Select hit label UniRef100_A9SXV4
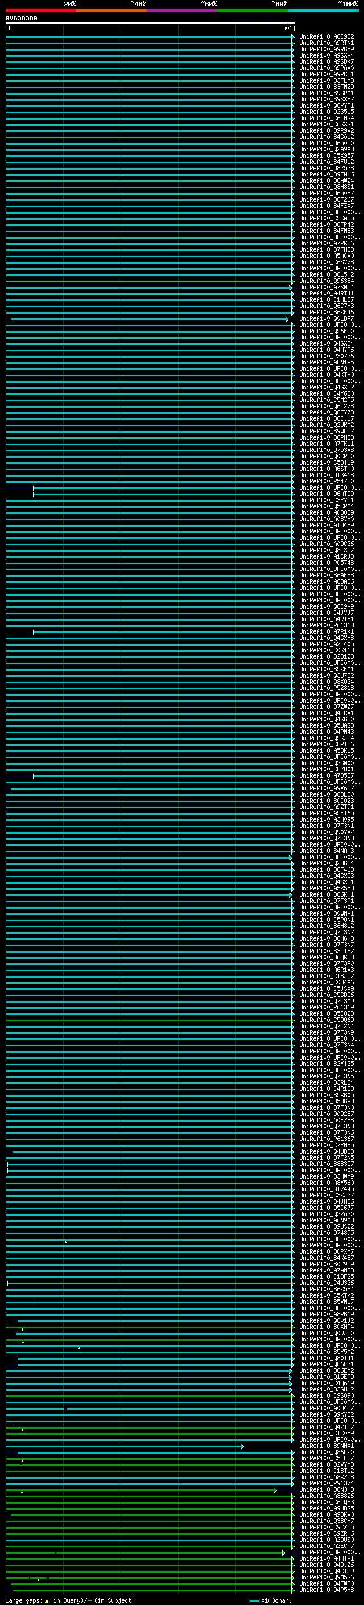 [x=326, y=55]
